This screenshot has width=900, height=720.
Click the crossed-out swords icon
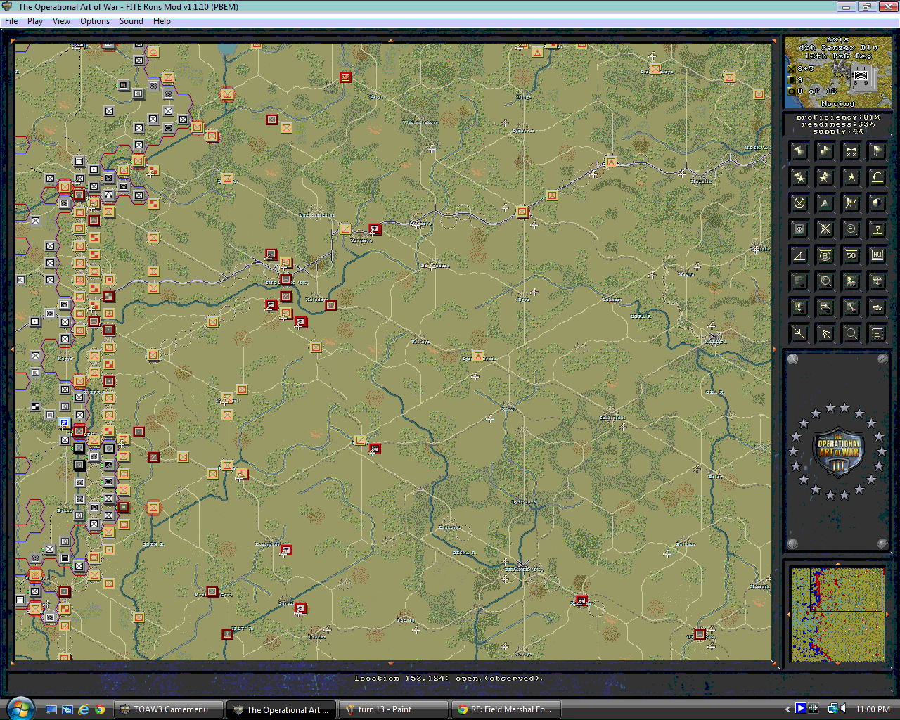tap(825, 229)
